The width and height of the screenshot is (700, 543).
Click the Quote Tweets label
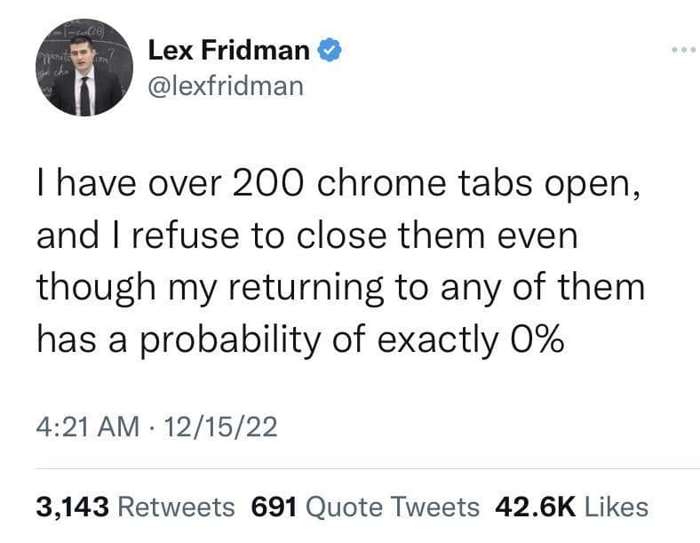click(x=392, y=507)
